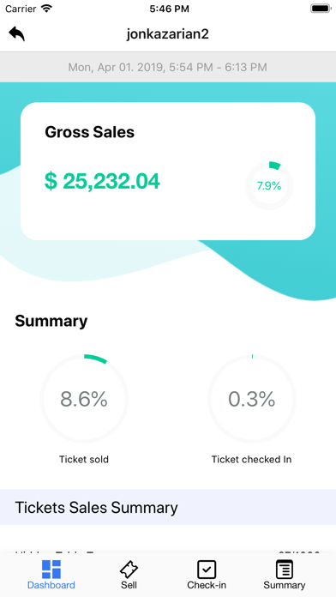Select the event date and time bar

click(168, 67)
